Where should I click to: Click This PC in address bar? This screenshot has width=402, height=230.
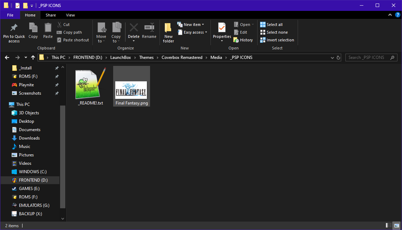(x=58, y=57)
